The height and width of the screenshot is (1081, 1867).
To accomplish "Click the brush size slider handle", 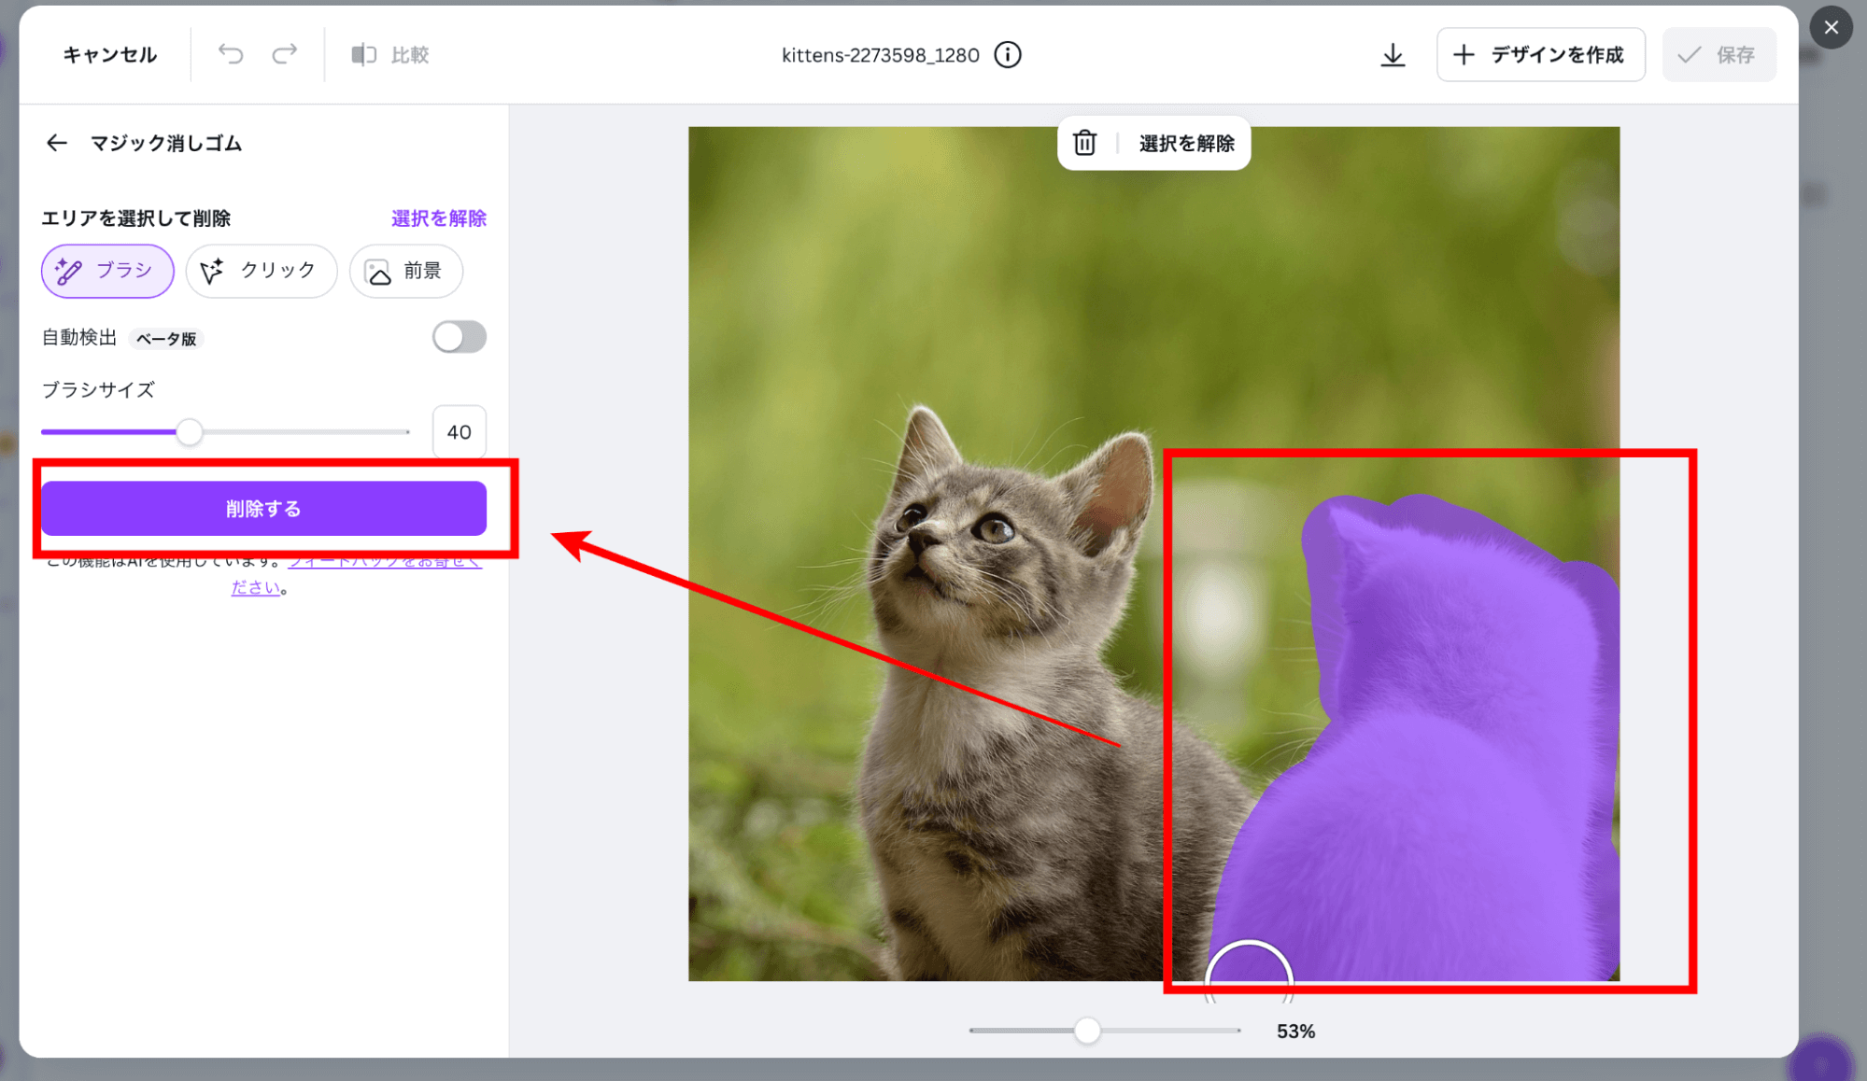I will pos(190,432).
